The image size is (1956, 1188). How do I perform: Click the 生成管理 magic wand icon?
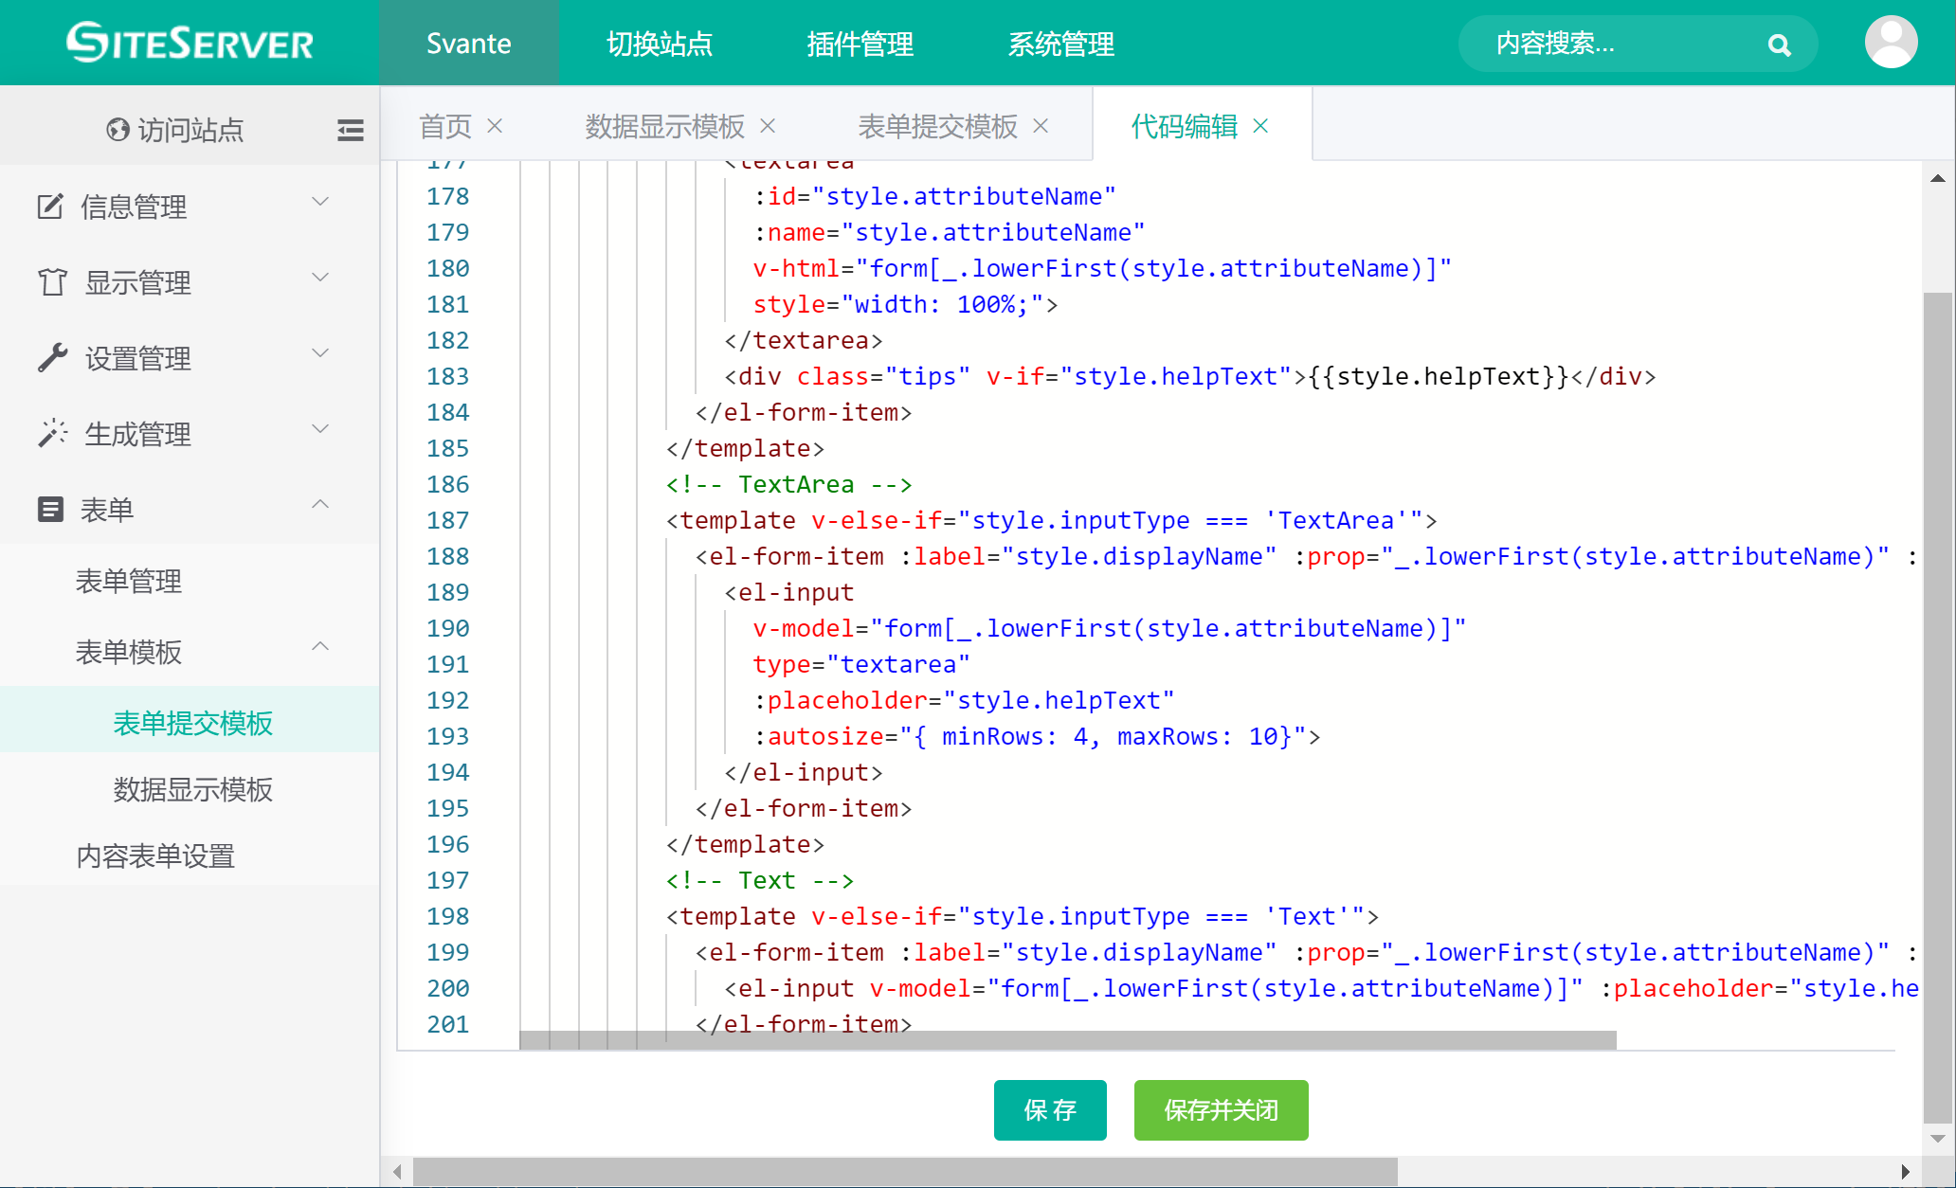52,433
